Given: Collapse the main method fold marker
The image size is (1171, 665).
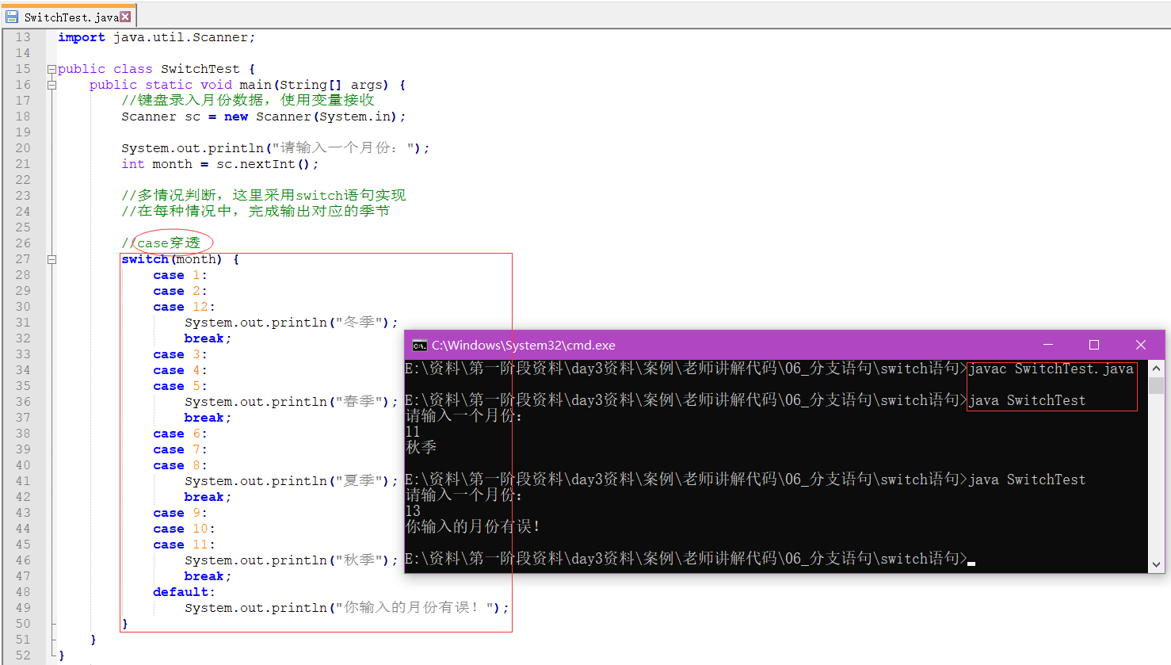Looking at the screenshot, I should click(51, 85).
